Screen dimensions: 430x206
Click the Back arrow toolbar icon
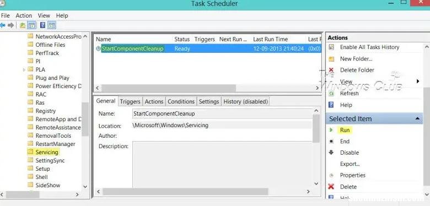pos(2,25)
